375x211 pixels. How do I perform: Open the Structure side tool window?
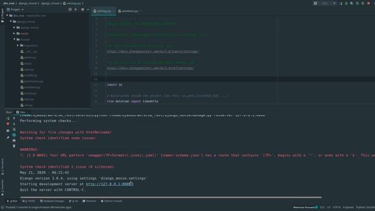tap(2, 166)
